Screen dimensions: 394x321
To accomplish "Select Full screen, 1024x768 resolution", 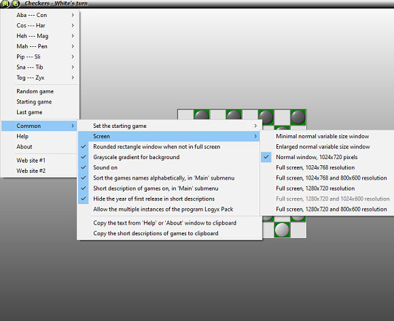I will coord(327,167).
